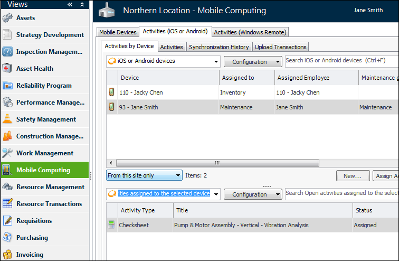Open the upper Configuration dropdown button
399x261 pixels.
pos(253,62)
